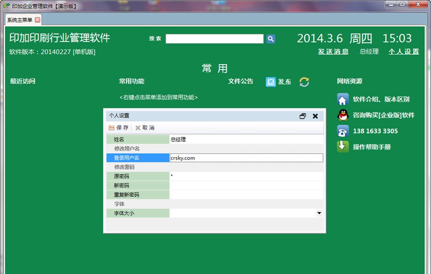Open the 个人设置 link

pos(403,52)
